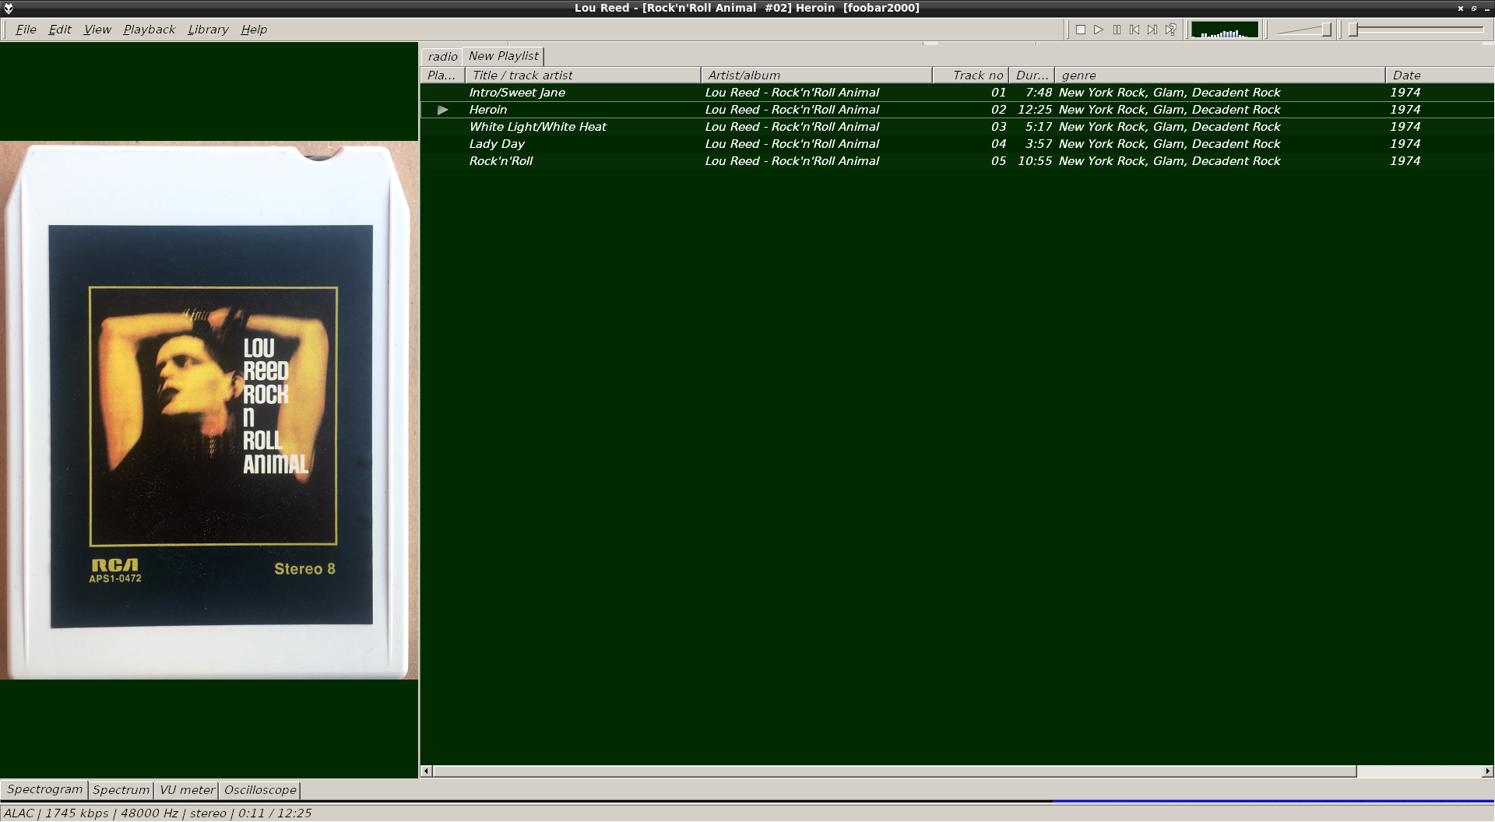Switch to Oscilloscope tab

point(260,790)
